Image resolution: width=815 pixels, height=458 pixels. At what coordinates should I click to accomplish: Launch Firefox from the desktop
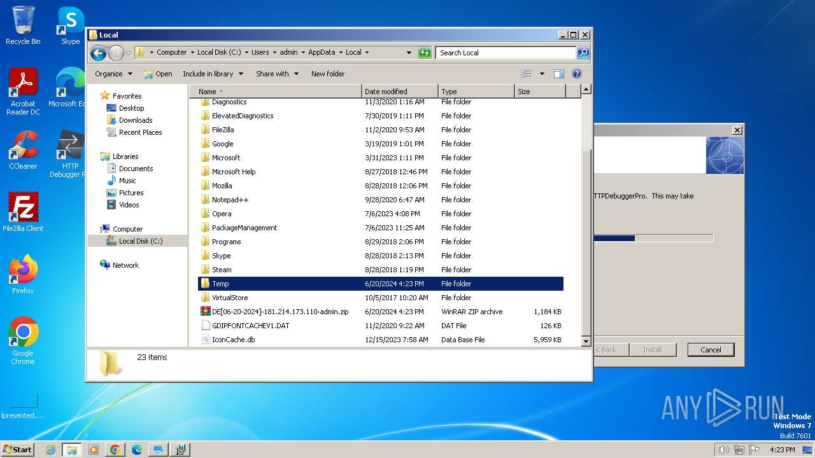click(23, 275)
